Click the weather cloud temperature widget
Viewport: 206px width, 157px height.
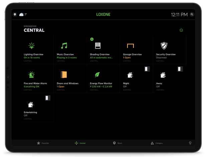pyautogui.click(x=23, y=15)
